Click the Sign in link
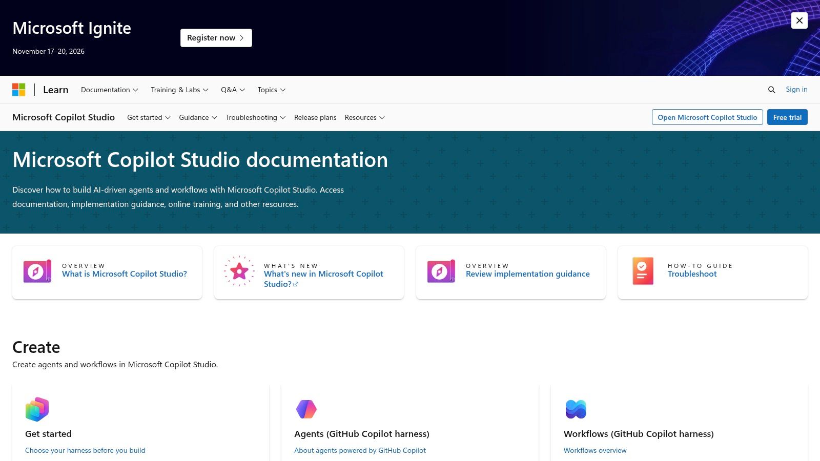The width and height of the screenshot is (820, 461). click(796, 89)
